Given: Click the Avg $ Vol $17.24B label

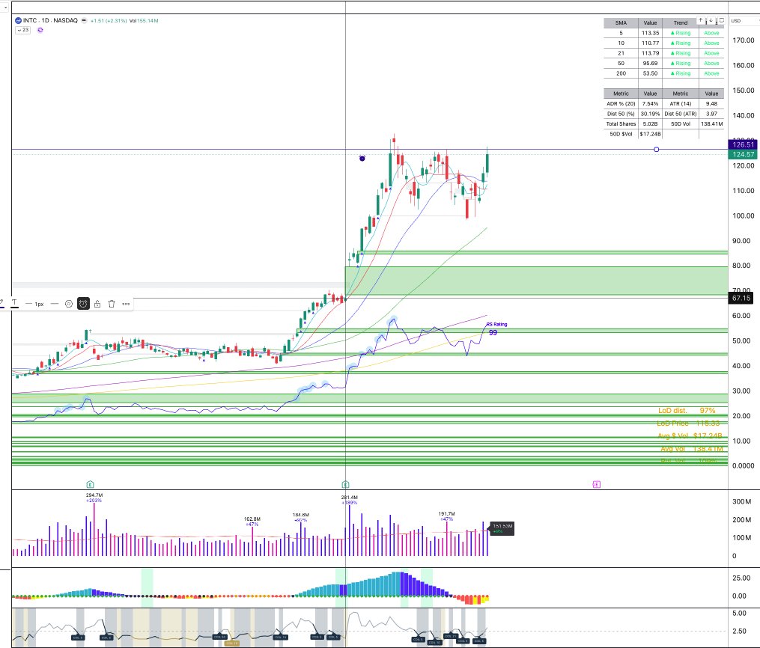Looking at the screenshot, I should pyautogui.click(x=690, y=436).
